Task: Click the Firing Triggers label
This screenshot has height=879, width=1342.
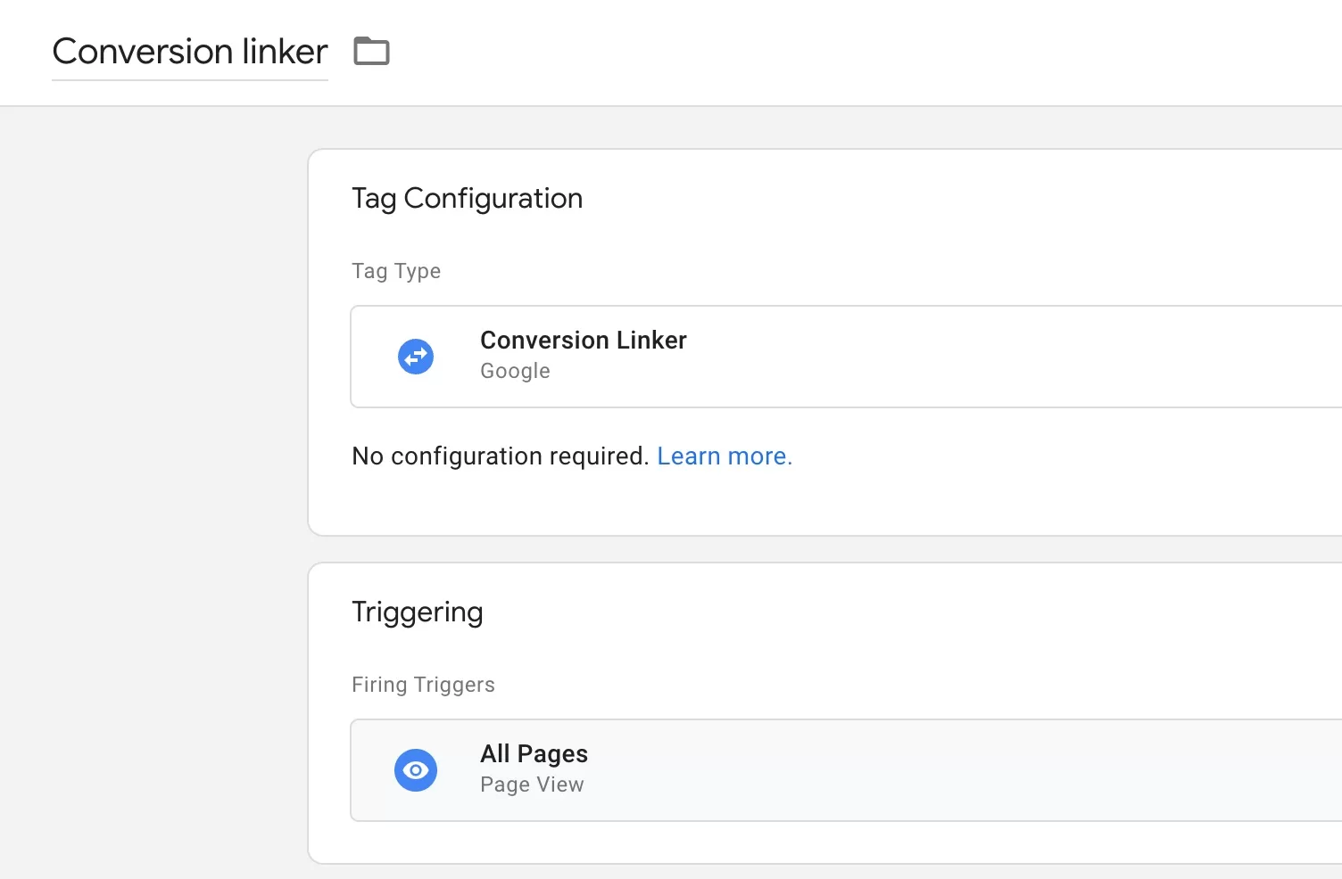Action: 423,685
